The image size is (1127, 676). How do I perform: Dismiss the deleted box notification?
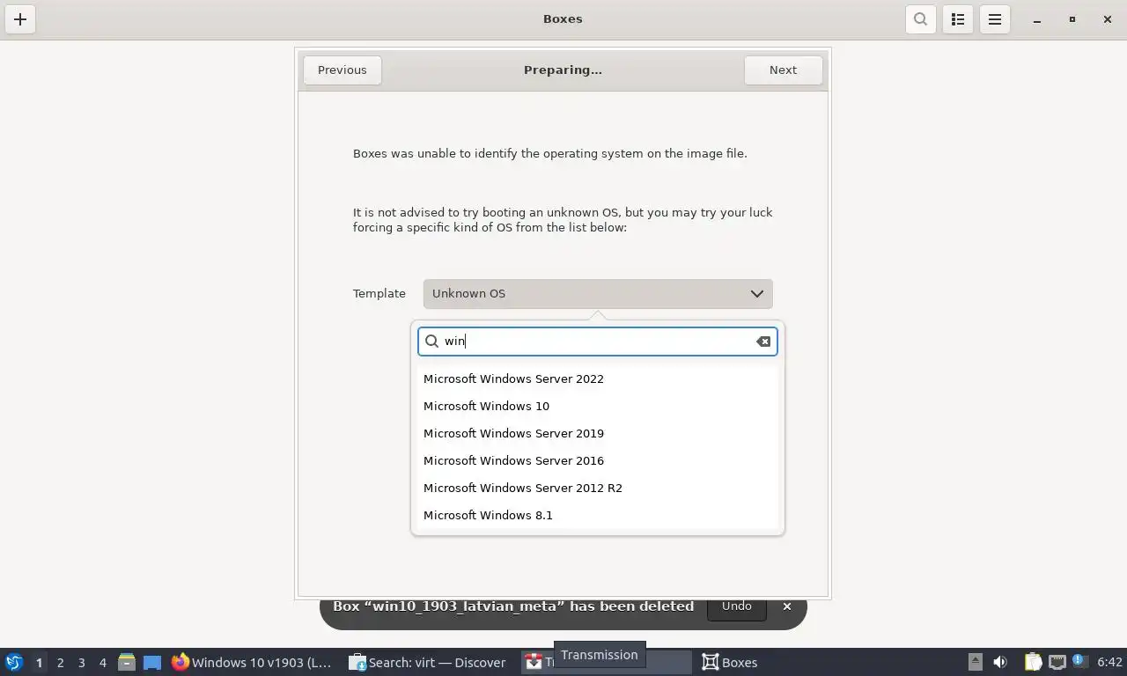(787, 606)
